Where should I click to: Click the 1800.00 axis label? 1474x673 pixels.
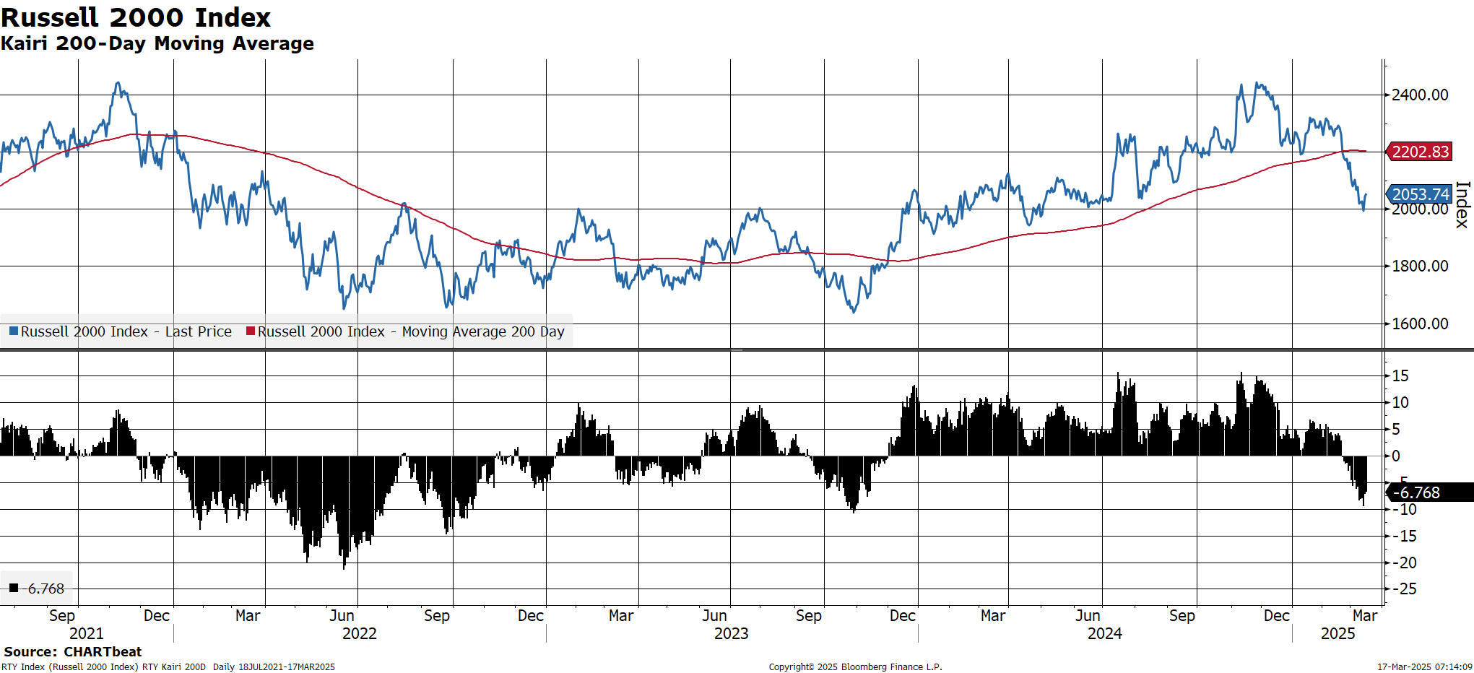[x=1420, y=266]
